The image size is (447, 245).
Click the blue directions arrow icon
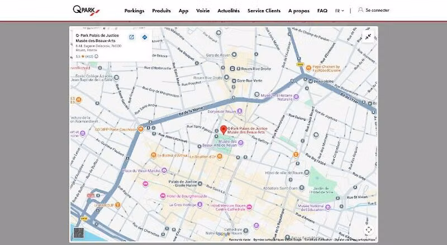[145, 37]
